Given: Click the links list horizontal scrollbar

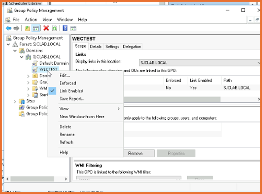Looking at the screenshot, I should pyautogui.click(x=172, y=99).
